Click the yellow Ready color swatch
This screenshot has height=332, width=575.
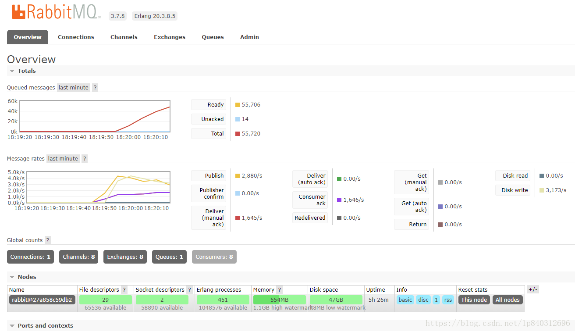(x=238, y=105)
